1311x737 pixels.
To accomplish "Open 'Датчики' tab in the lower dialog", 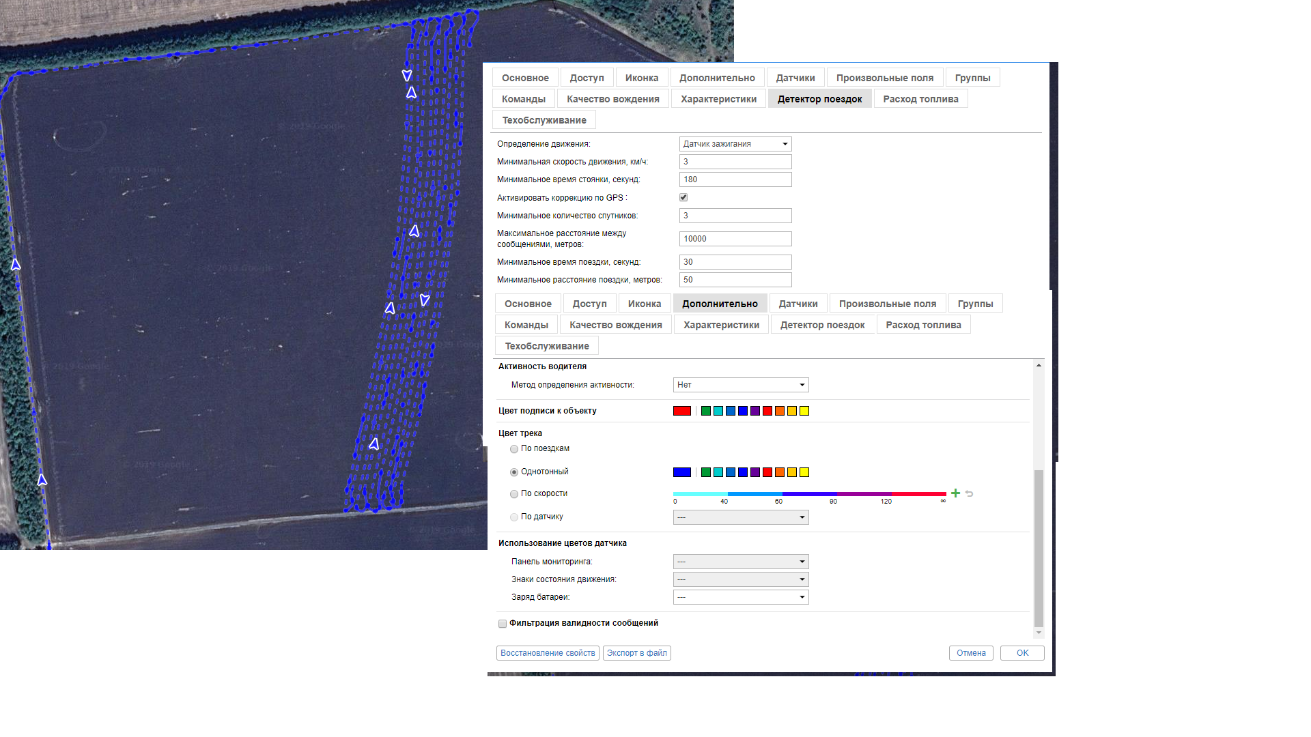I will pos(798,304).
